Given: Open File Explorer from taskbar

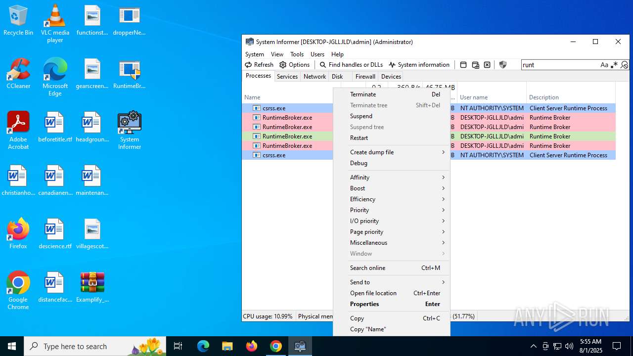Looking at the screenshot, I should click(227, 346).
